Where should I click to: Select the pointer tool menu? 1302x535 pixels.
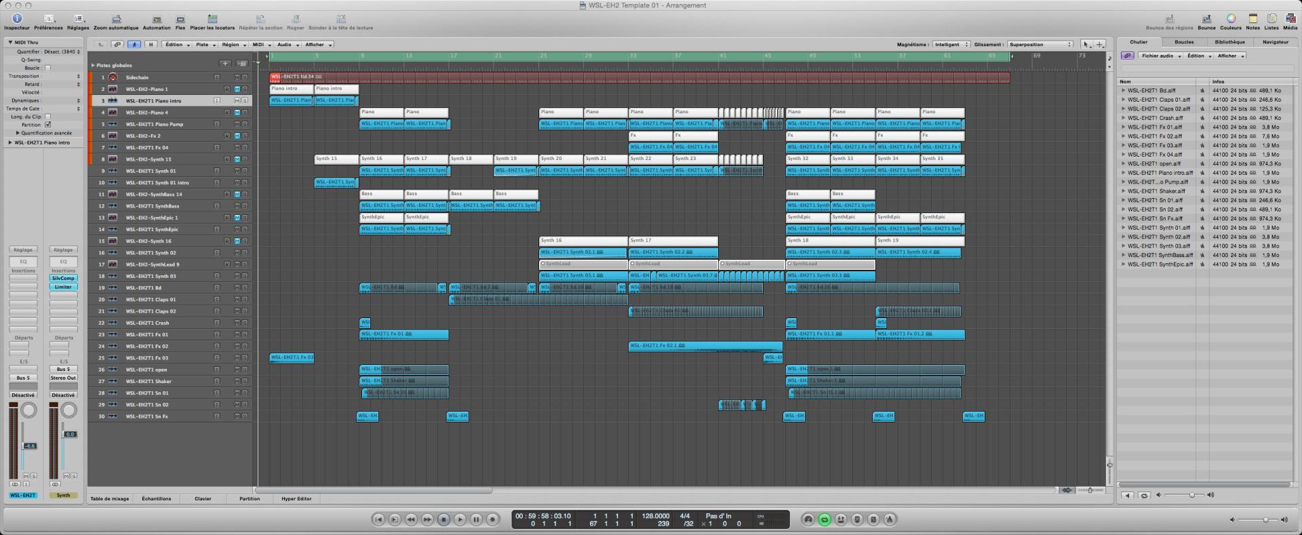[x=1086, y=45]
